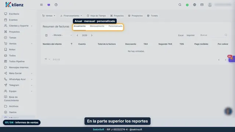Viewport: 235px width, 132px height.
Task: Open Tickets report in the top navigation
Action: click(x=152, y=16)
